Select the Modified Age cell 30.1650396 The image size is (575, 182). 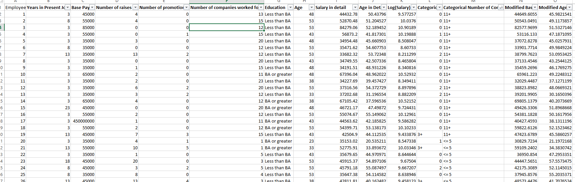pos(555,94)
